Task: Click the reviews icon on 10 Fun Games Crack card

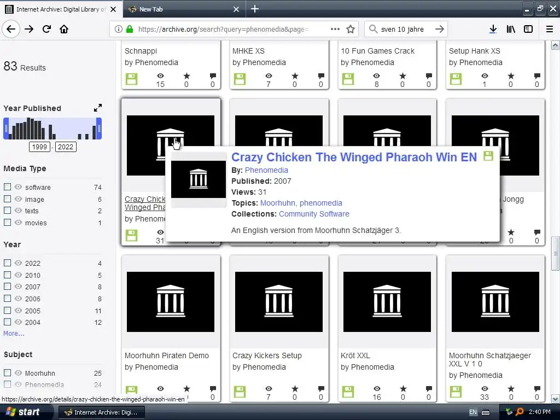Action: (429, 75)
